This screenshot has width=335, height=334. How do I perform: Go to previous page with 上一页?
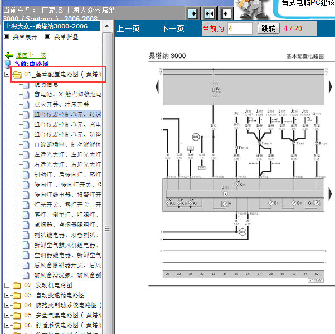[x=128, y=28]
